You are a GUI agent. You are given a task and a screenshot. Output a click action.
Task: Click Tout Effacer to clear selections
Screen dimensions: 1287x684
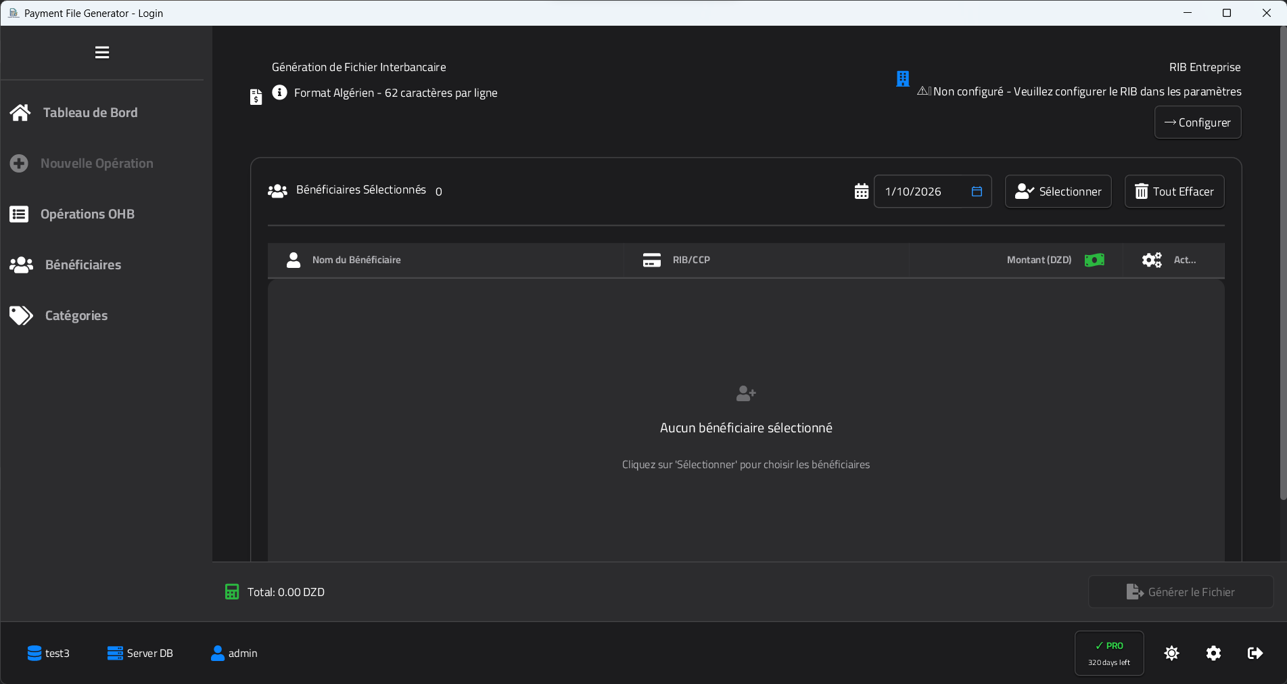(1173, 191)
